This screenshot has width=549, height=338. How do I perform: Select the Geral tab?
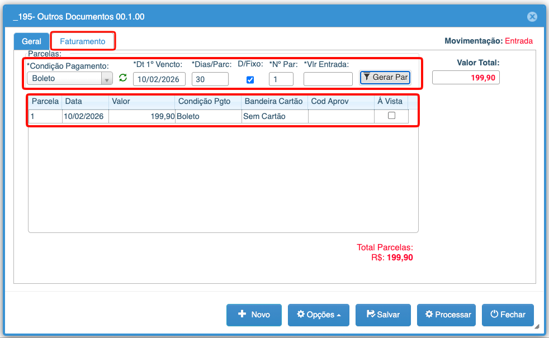[31, 41]
